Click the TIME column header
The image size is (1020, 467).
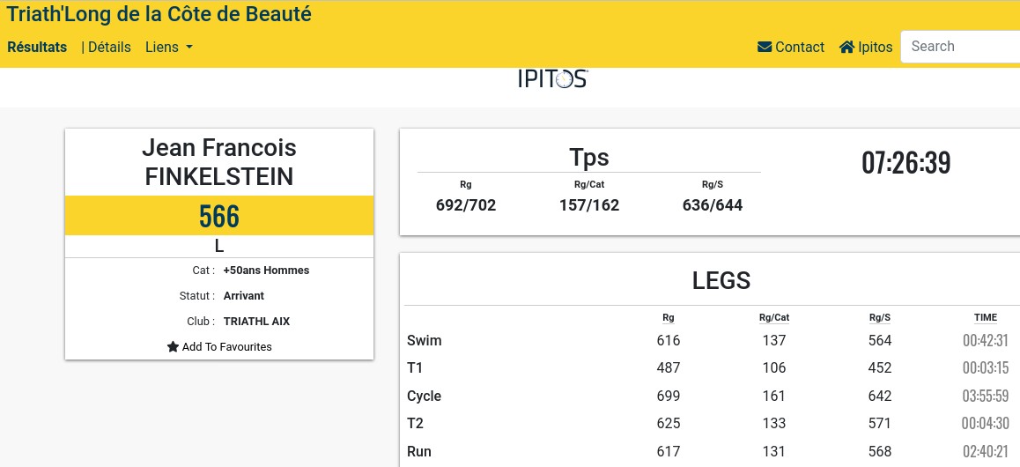point(986,317)
